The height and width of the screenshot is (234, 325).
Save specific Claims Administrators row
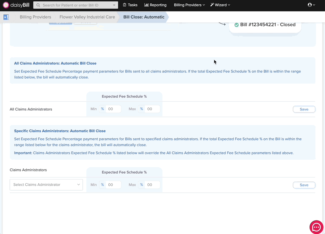click(304, 185)
